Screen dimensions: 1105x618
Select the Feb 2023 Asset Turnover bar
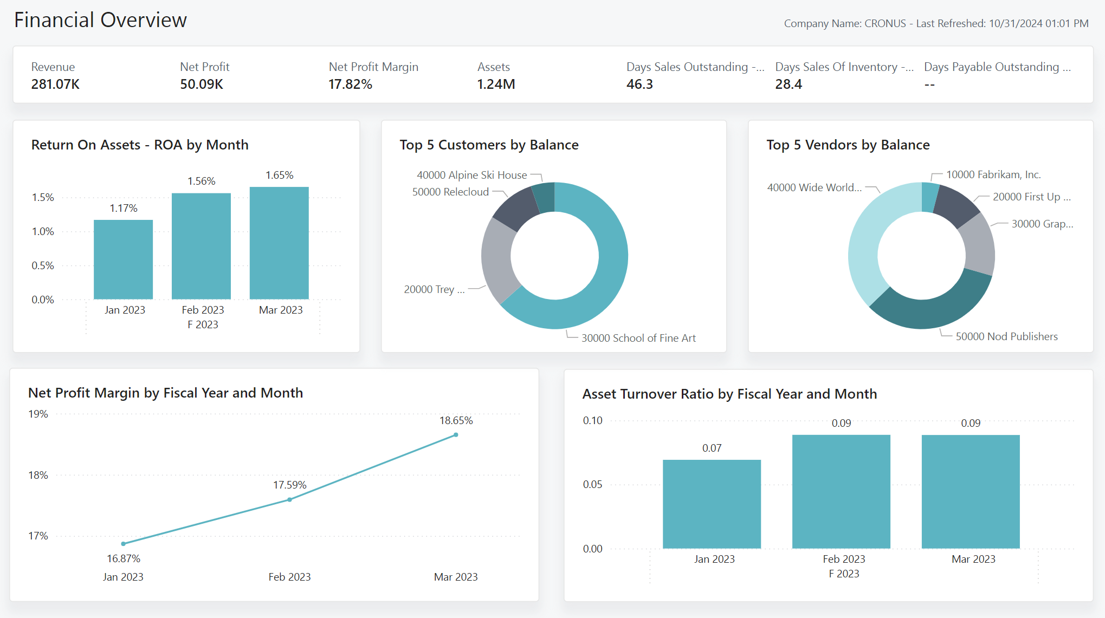click(x=841, y=490)
